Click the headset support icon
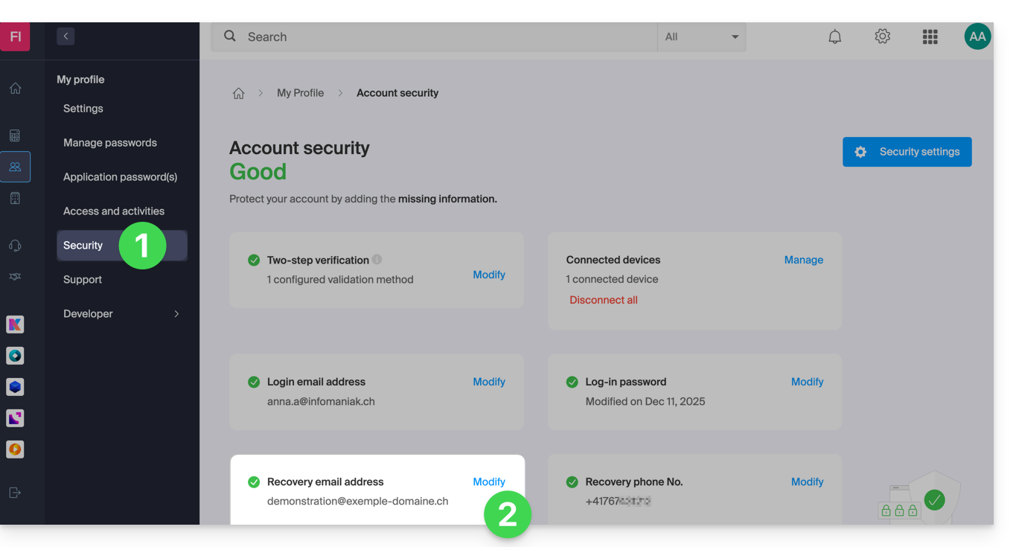Screen dimensions: 1016x547 coord(15,246)
